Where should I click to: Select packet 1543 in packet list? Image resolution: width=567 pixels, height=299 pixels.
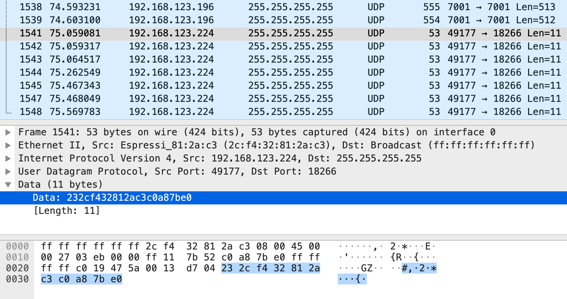[283, 59]
